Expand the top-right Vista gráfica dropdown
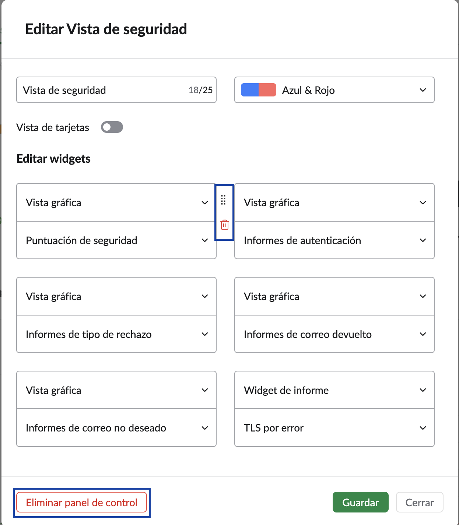The width and height of the screenshot is (459, 525). [423, 202]
